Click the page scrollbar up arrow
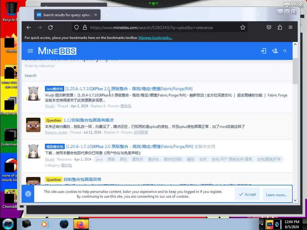Image resolution: width=307 pixels, height=230 pixels. click(295, 44)
